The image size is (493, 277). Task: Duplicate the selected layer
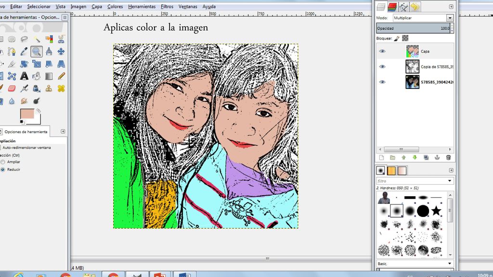[x=426, y=158]
